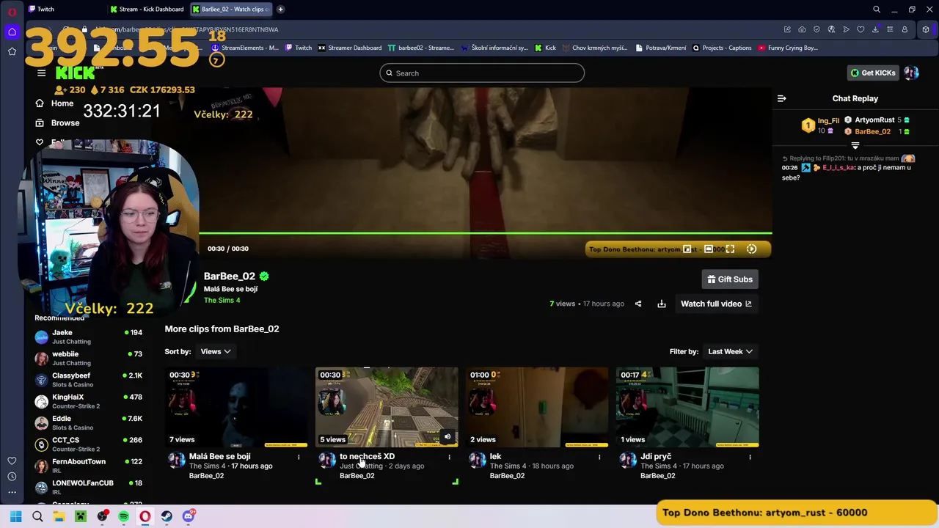Open the Spotify taskbar icon

click(124, 516)
